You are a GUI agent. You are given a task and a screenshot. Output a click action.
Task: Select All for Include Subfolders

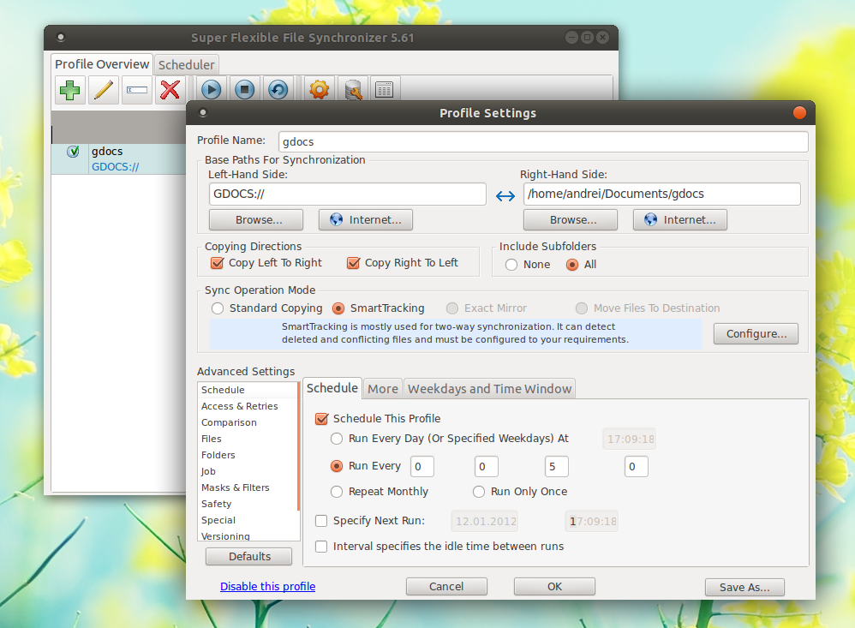click(572, 265)
